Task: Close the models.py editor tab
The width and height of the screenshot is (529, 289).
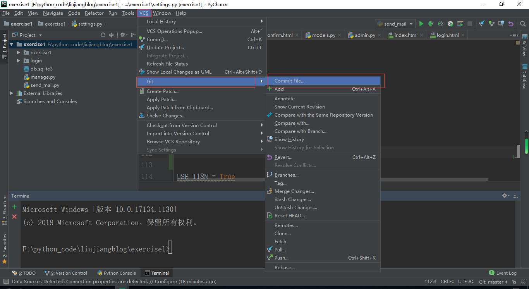Action: tap(340, 35)
